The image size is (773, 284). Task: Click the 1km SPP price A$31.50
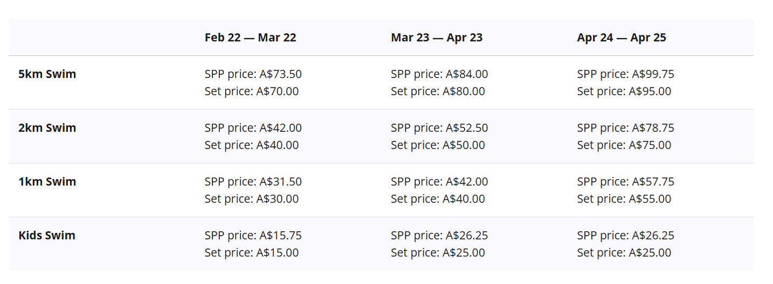tap(253, 182)
